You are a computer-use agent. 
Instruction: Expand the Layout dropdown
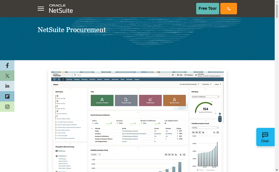(218, 84)
